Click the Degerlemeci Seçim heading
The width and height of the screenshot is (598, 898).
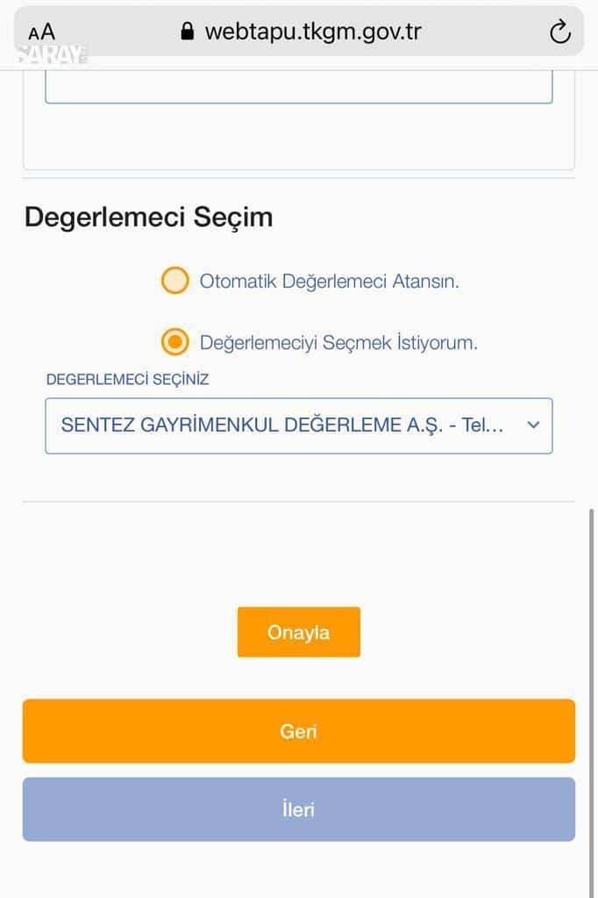148,217
